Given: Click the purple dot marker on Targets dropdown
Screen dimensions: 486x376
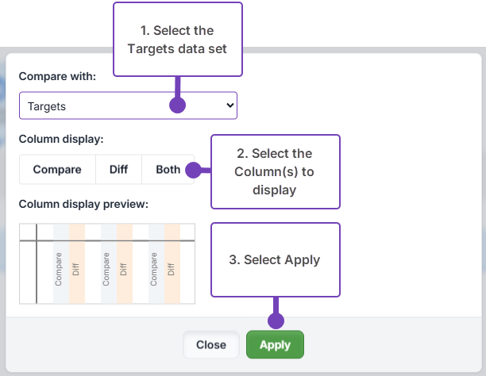Looking at the screenshot, I should click(178, 105).
